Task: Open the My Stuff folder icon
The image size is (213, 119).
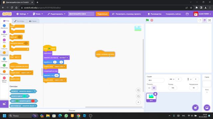Action: pyautogui.click(x=187, y=14)
